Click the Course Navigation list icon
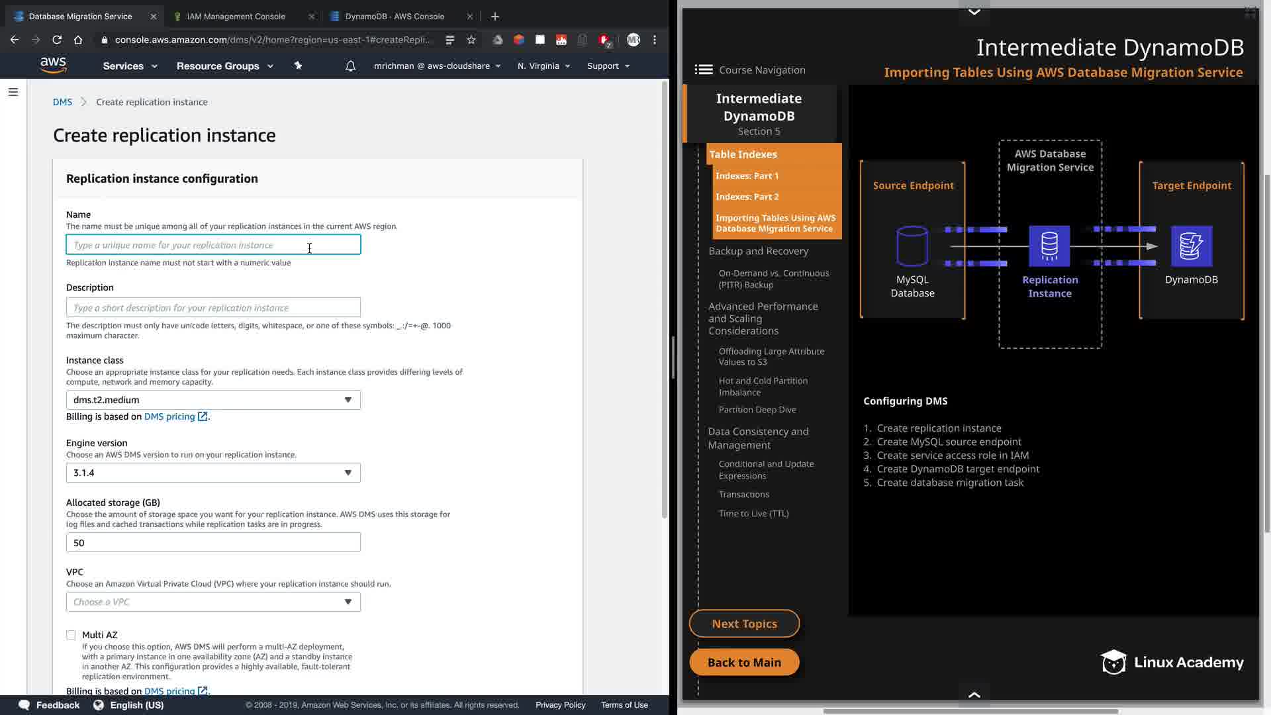This screenshot has width=1271, height=715. pos(704,70)
